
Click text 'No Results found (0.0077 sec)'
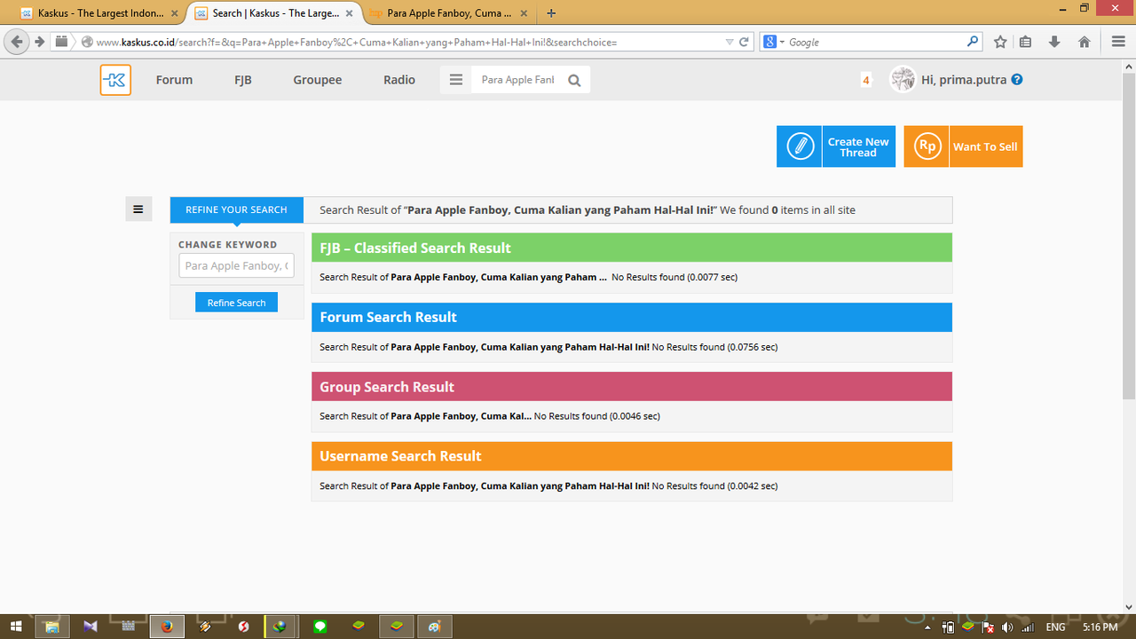674,277
